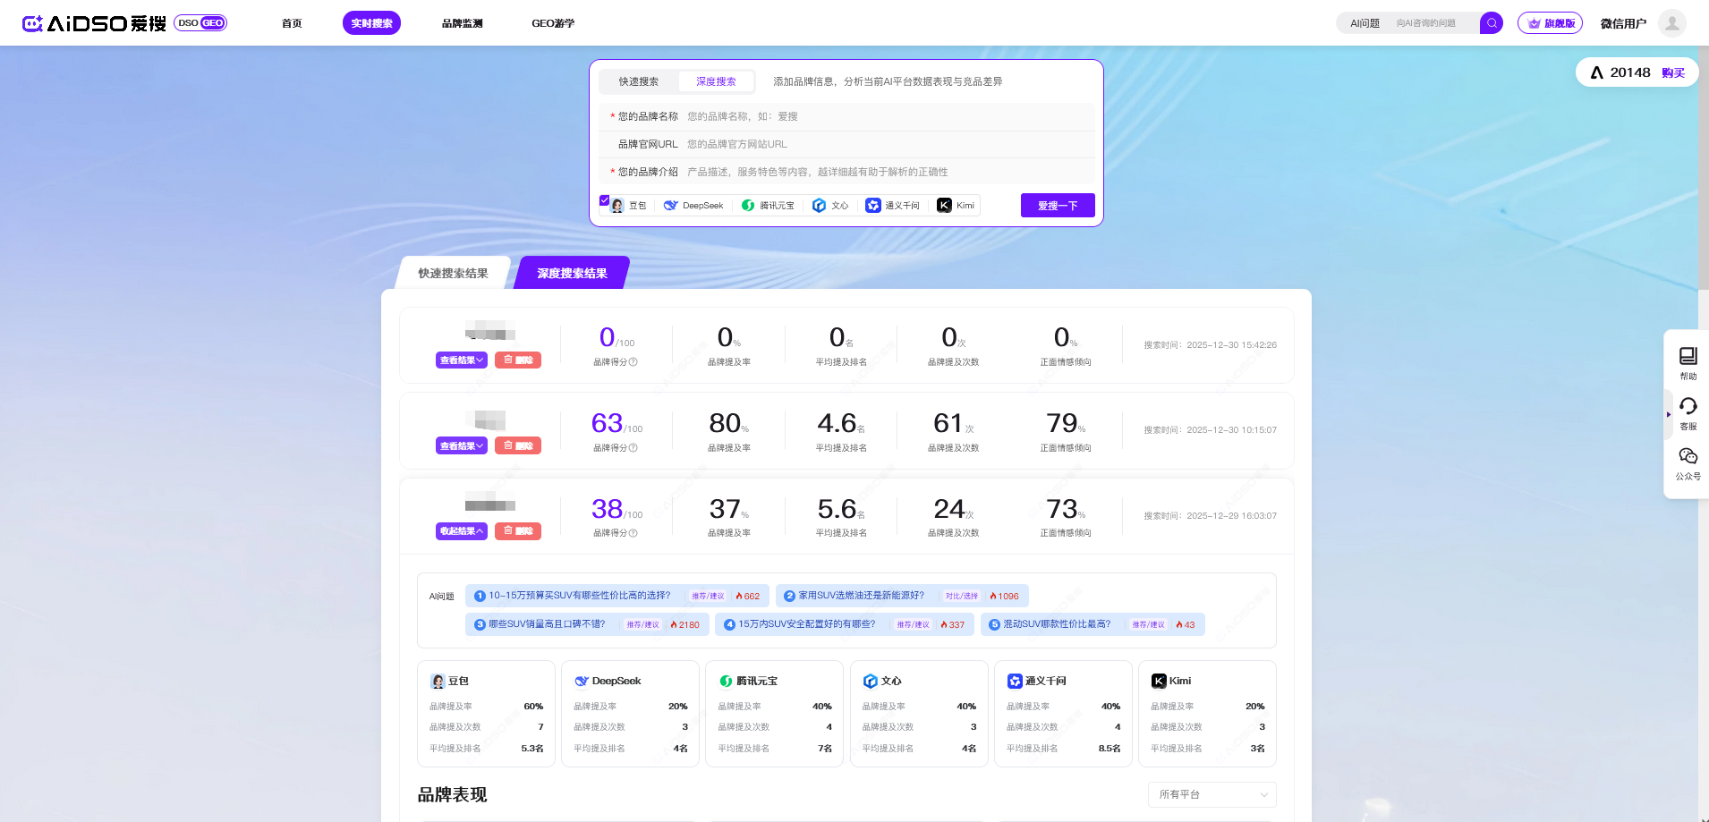
Task: Open the 所有平台 platform dropdown
Action: click(x=1212, y=794)
